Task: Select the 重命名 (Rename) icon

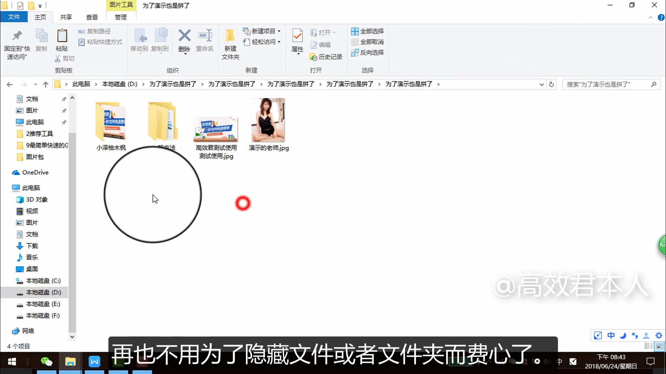Action: tap(205, 42)
